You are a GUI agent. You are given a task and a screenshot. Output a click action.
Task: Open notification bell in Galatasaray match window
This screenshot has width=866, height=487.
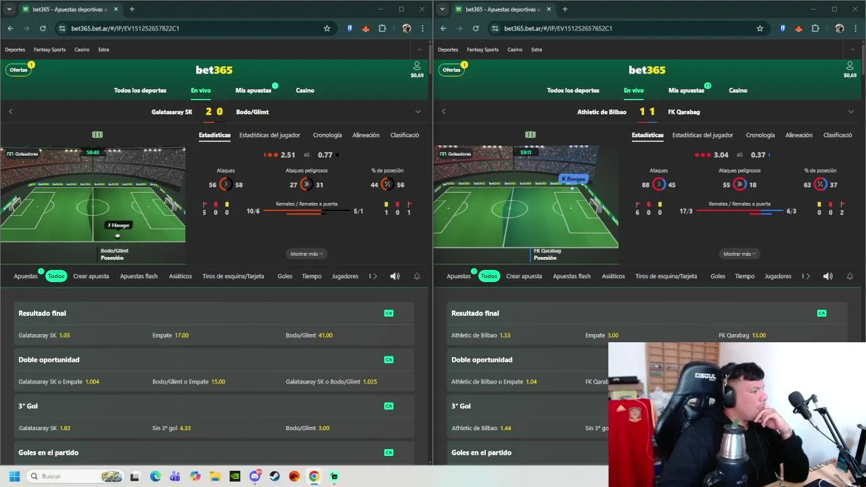click(x=417, y=276)
